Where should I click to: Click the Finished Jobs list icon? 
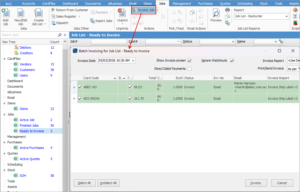click(16, 125)
